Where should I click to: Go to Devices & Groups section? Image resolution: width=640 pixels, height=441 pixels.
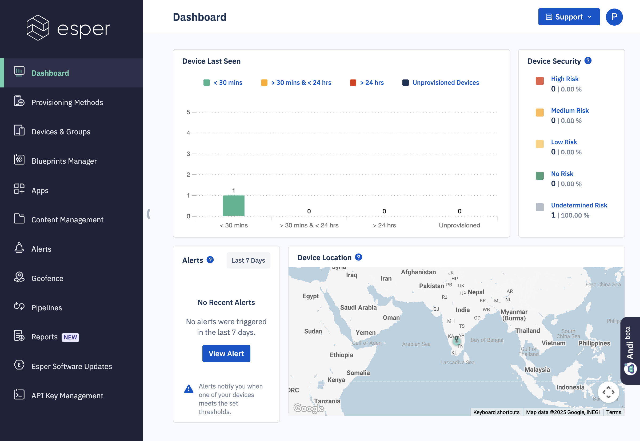click(61, 132)
